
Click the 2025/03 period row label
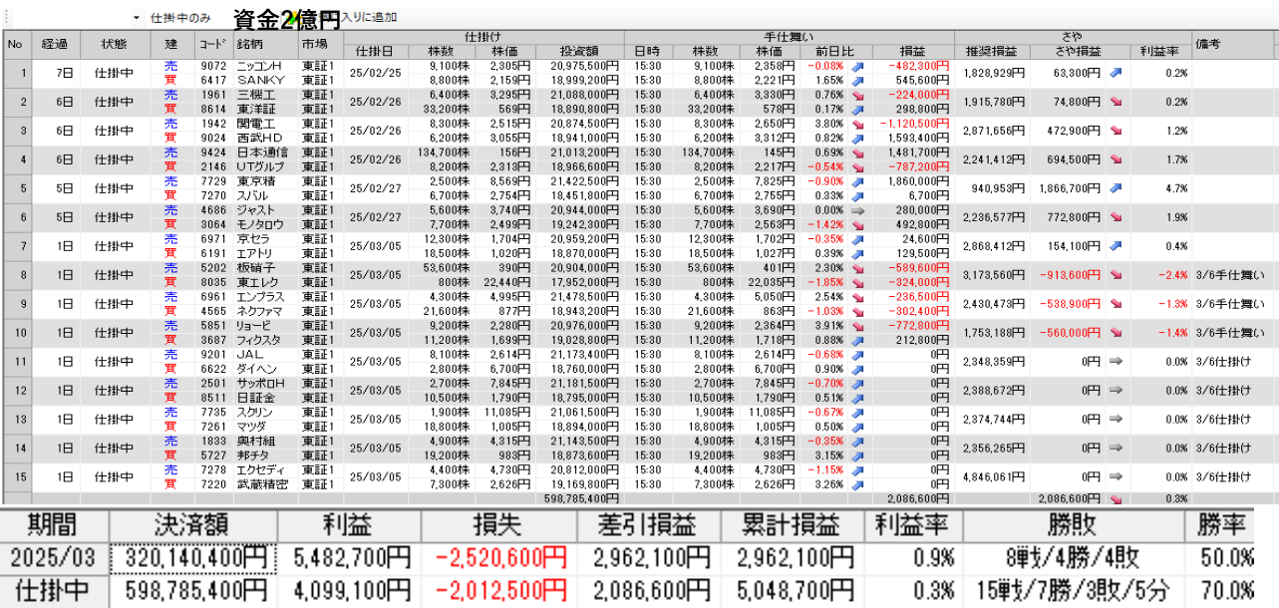tap(52, 557)
